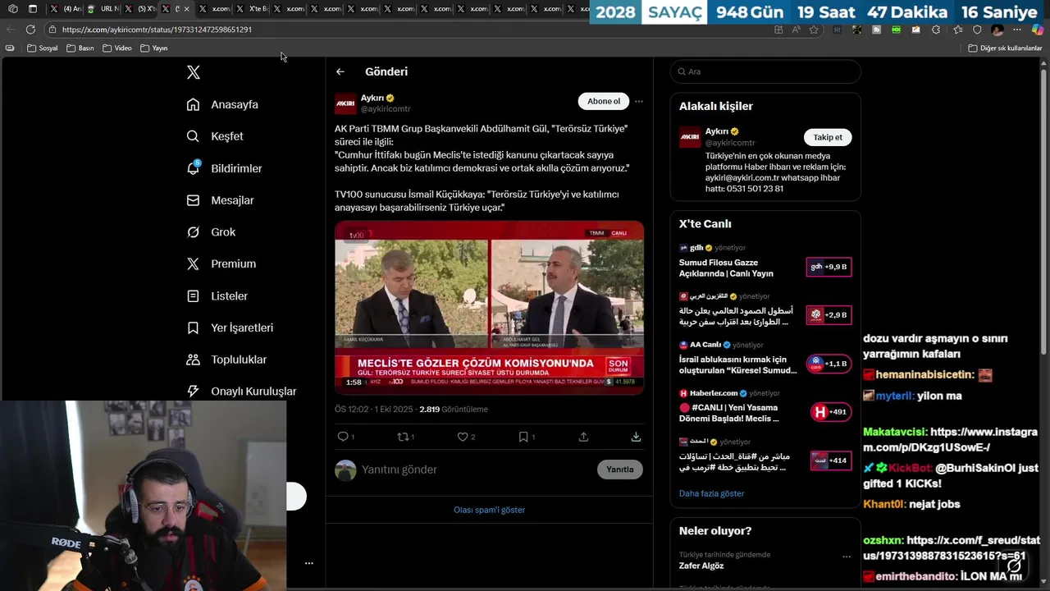Viewport: 1050px width, 591px height.
Task: Click the repost icon on the post
Action: click(403, 437)
